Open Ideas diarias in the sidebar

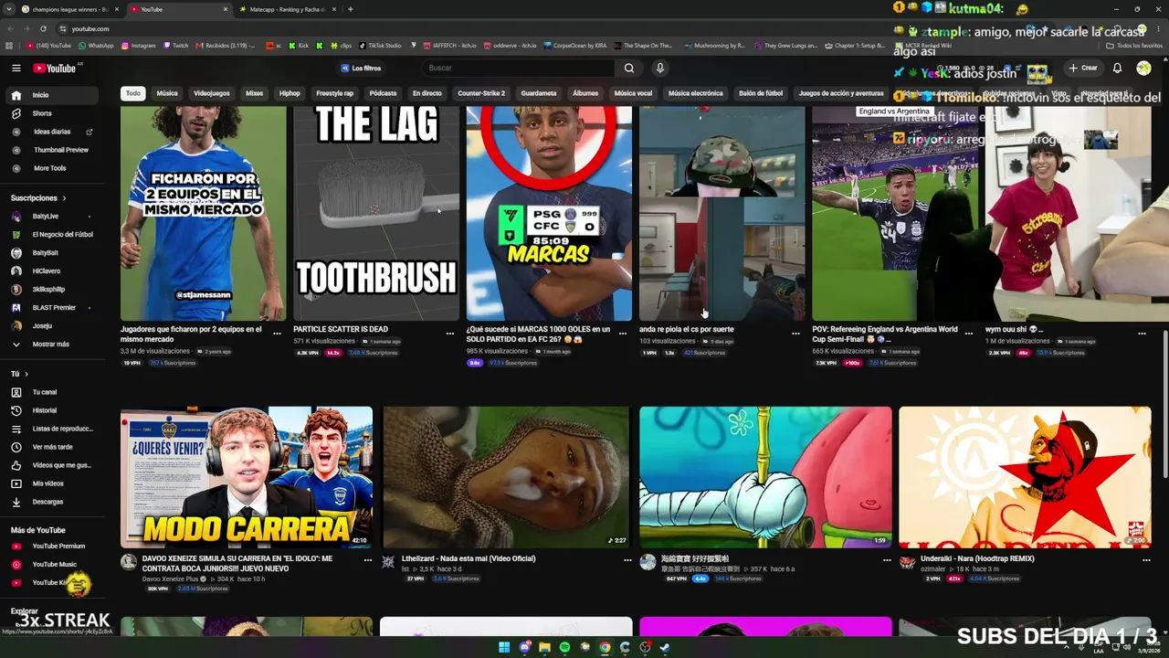click(52, 132)
